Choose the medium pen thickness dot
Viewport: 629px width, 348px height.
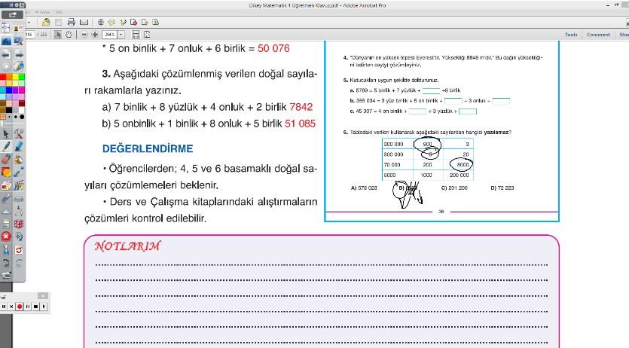(x=15, y=117)
